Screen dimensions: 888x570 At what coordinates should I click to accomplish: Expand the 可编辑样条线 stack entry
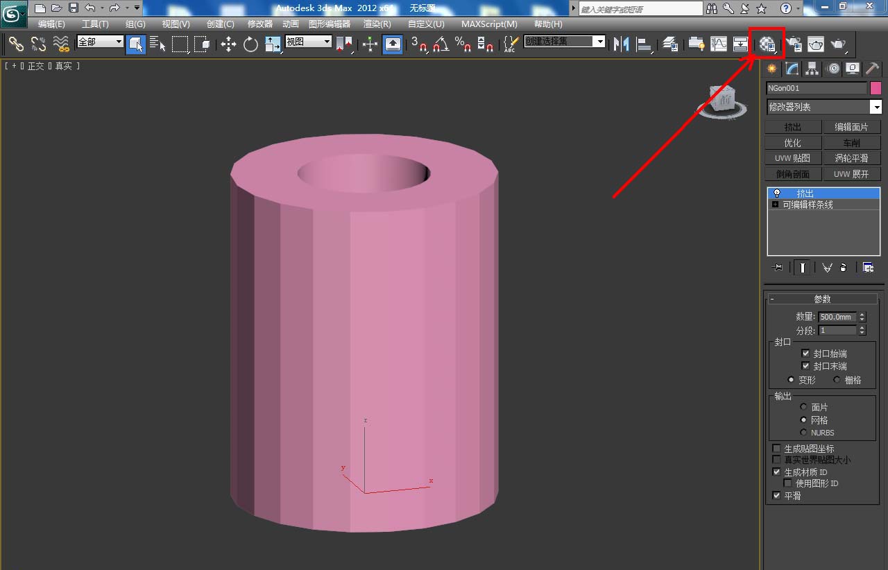point(775,205)
